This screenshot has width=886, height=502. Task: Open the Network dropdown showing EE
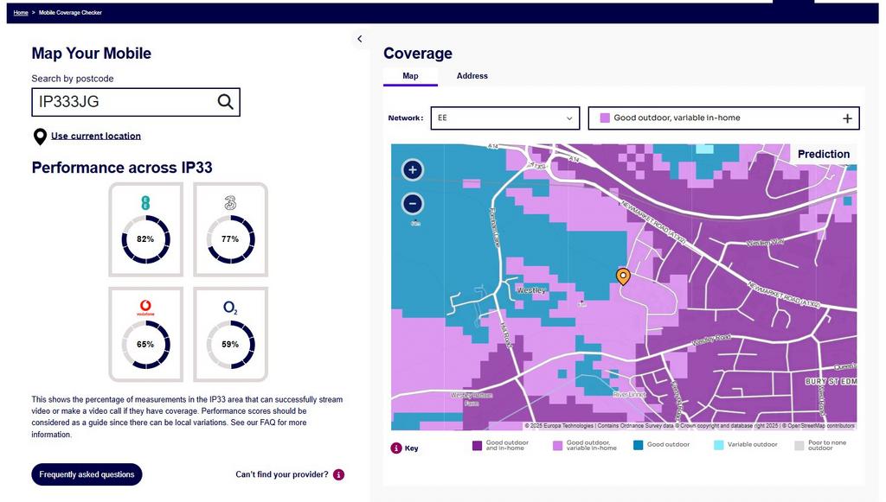tap(505, 118)
